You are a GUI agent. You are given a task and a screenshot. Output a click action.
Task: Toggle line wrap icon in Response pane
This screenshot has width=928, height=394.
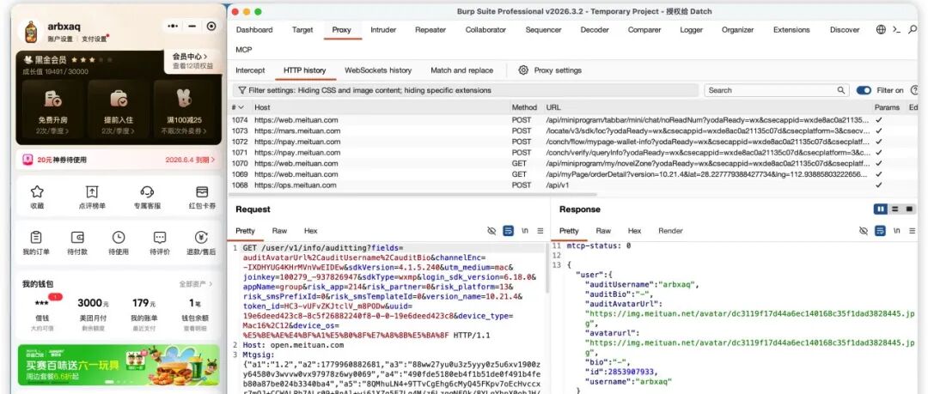tap(880, 231)
